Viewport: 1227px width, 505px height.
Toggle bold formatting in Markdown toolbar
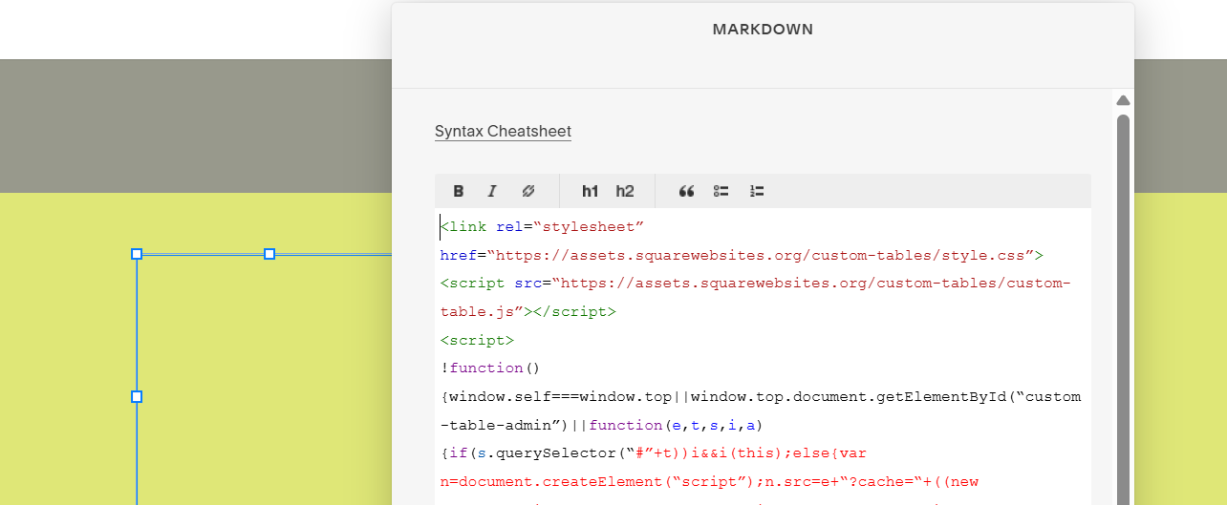click(x=459, y=191)
